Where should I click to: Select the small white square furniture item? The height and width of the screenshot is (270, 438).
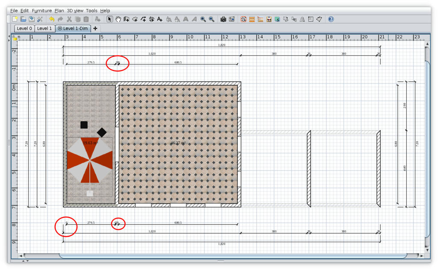pyautogui.click(x=90, y=193)
